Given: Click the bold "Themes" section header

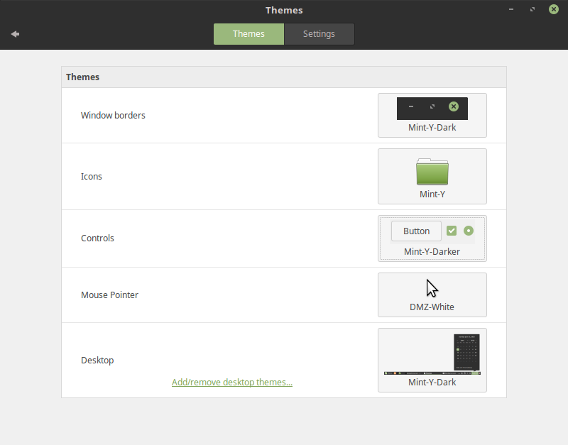Looking at the screenshot, I should [82, 77].
